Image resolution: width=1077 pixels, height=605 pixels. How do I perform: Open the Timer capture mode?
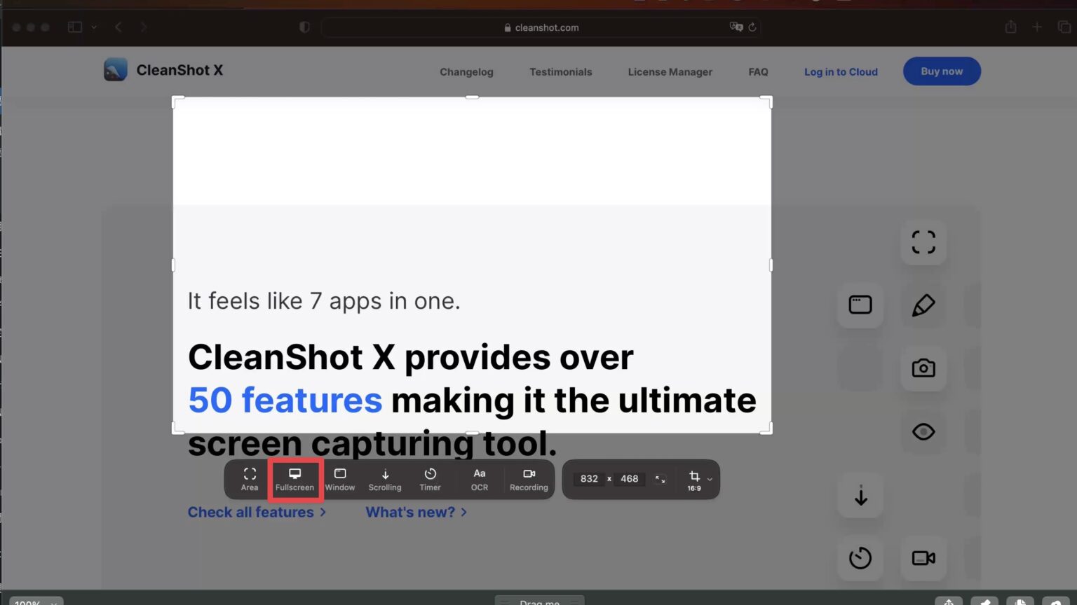[430, 479]
